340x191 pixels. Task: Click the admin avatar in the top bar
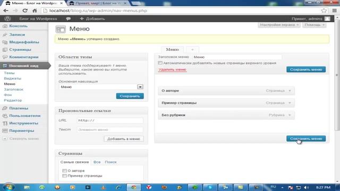tap(327, 19)
